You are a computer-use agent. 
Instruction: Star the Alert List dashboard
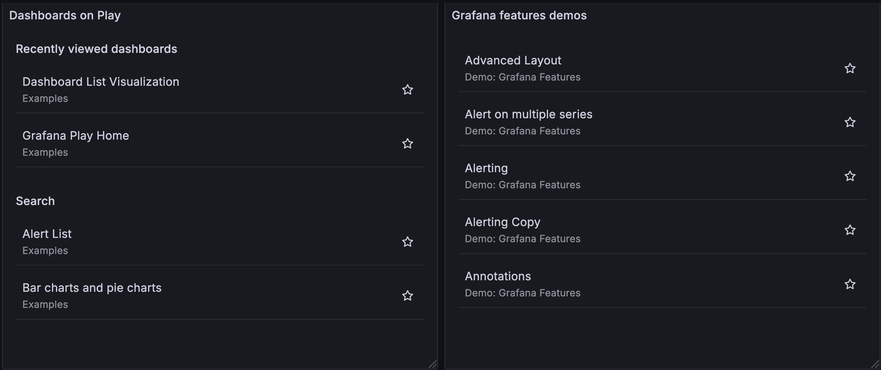coord(407,242)
